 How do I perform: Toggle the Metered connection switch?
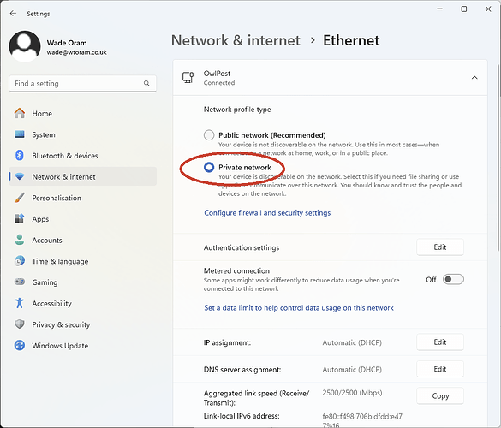point(453,279)
